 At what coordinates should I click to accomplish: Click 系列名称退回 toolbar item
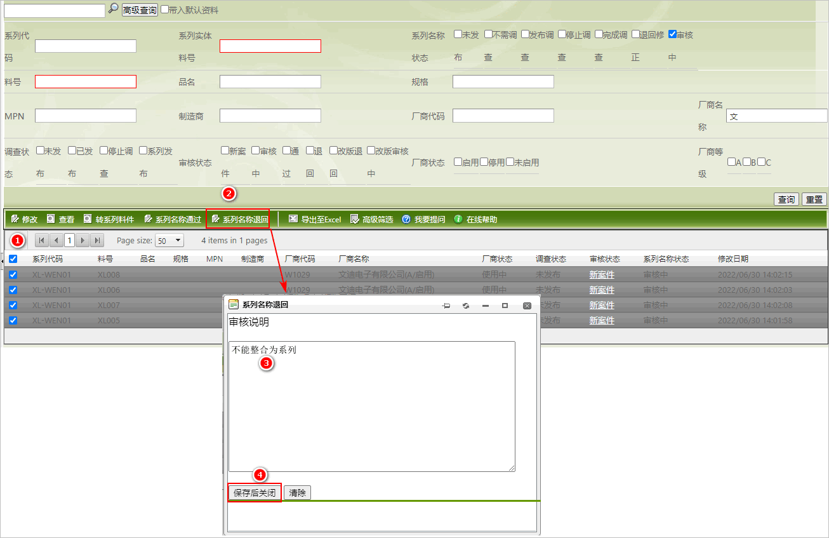pos(239,219)
